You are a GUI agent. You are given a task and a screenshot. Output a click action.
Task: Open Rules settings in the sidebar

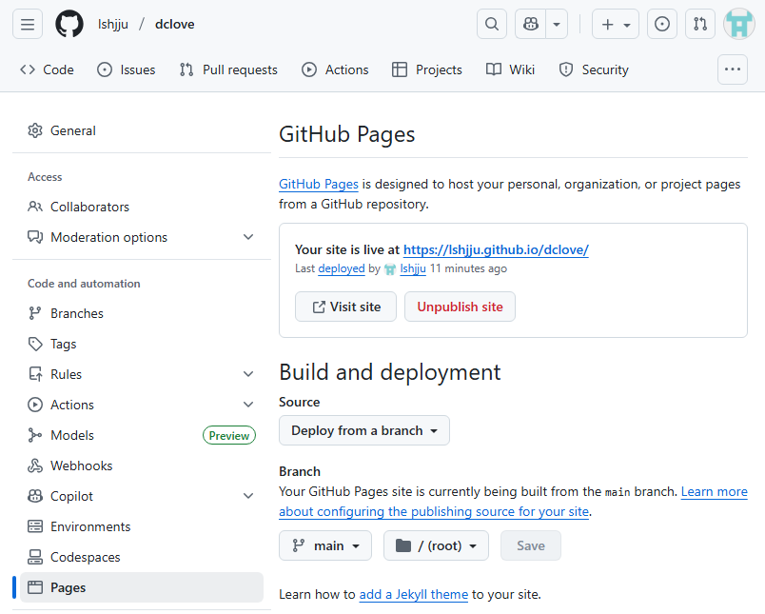coord(142,374)
